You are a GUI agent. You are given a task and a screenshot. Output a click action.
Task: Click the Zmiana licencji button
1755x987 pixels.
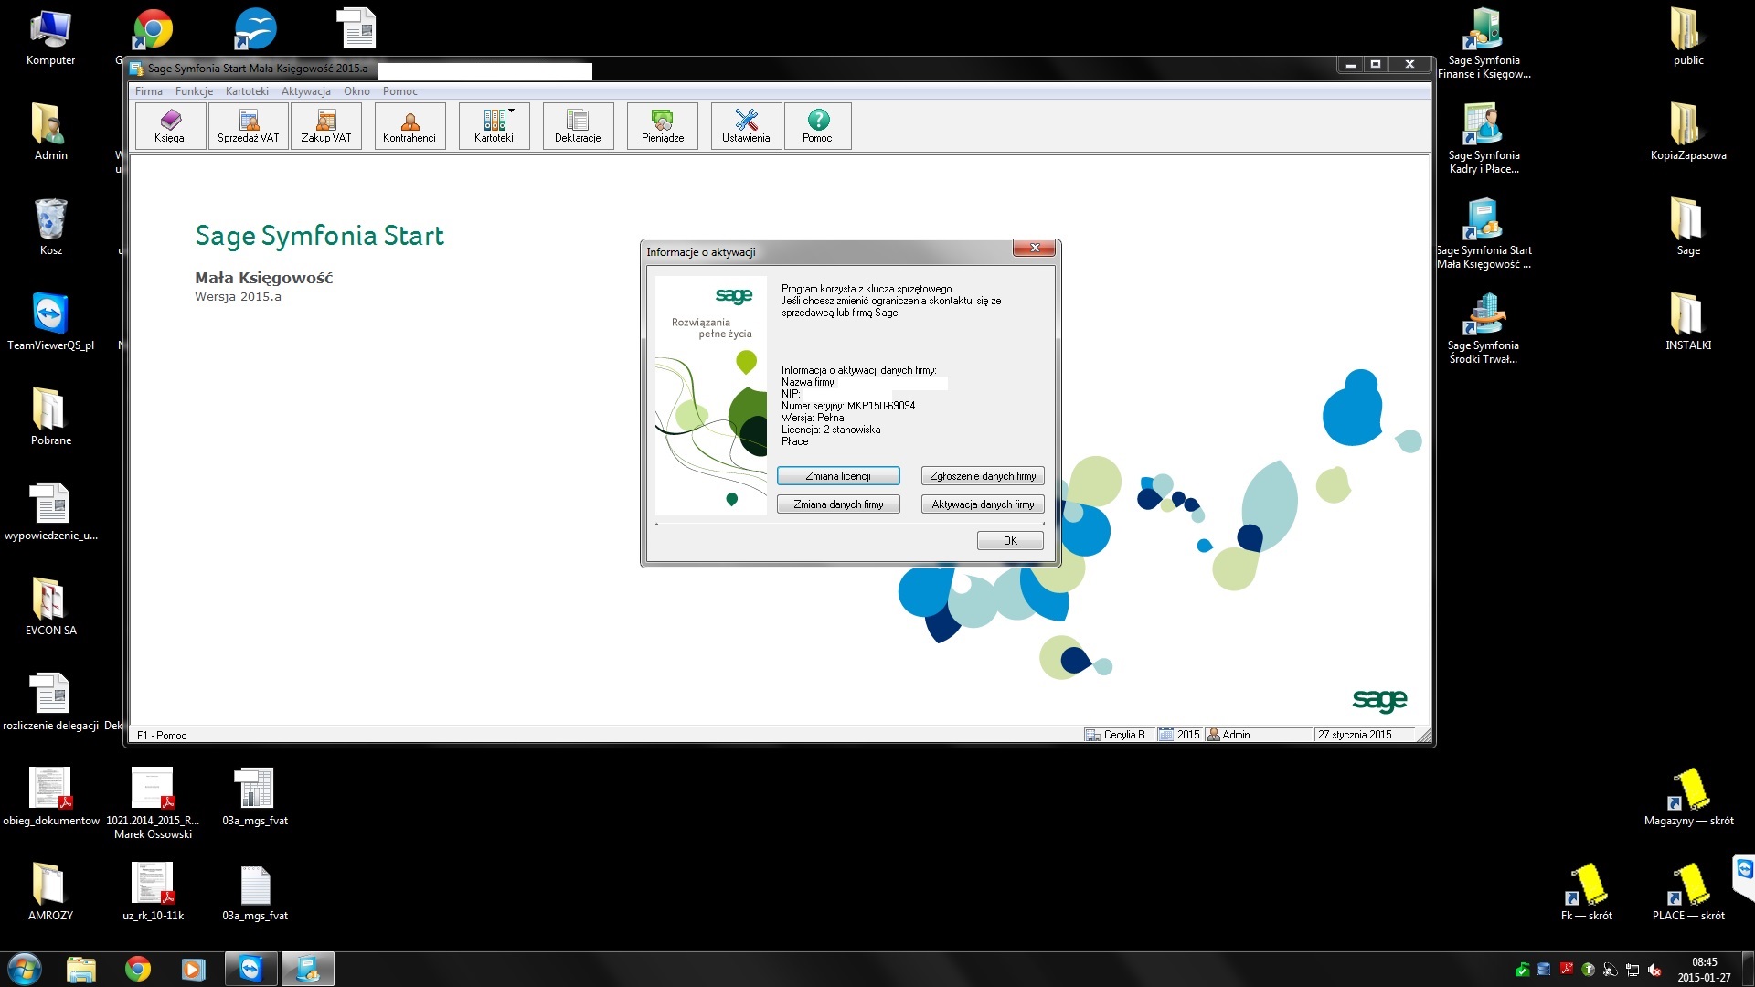[838, 476]
